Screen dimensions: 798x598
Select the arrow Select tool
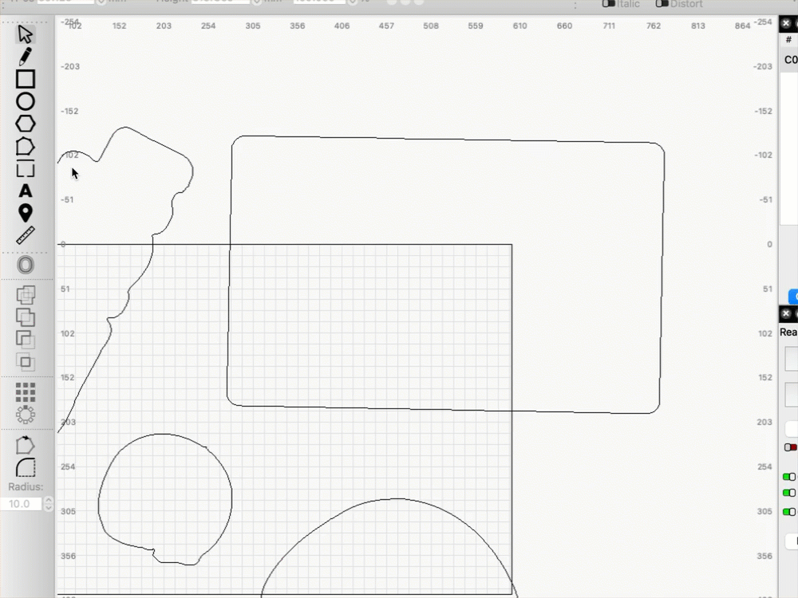click(25, 34)
